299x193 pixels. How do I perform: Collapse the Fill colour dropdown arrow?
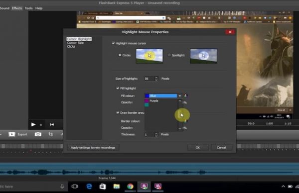point(180,96)
